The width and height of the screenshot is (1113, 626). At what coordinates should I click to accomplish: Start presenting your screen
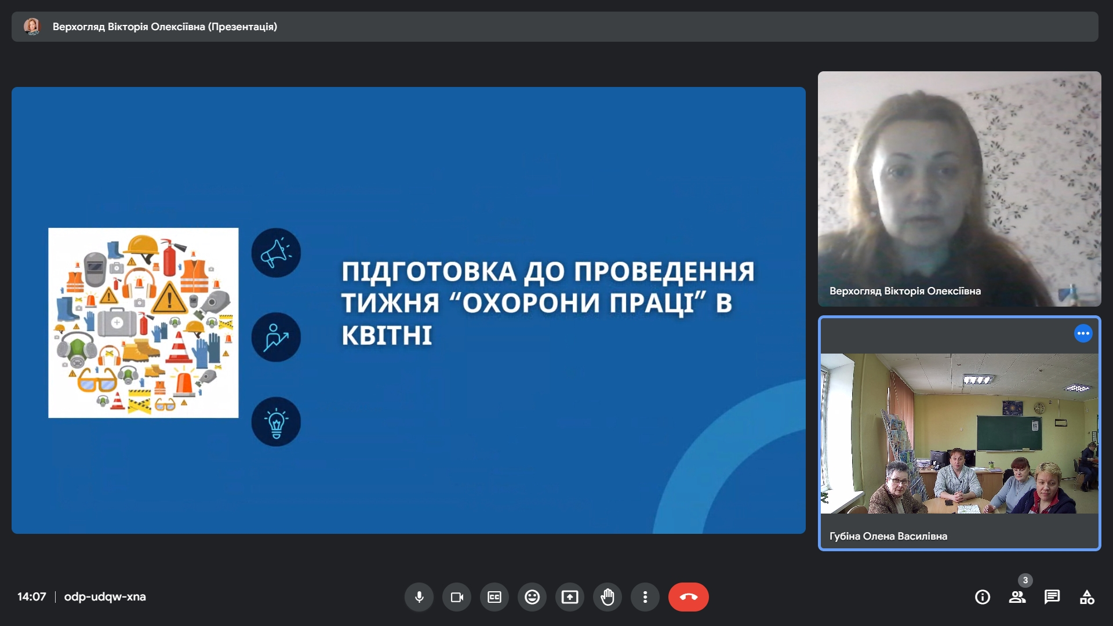pos(570,597)
